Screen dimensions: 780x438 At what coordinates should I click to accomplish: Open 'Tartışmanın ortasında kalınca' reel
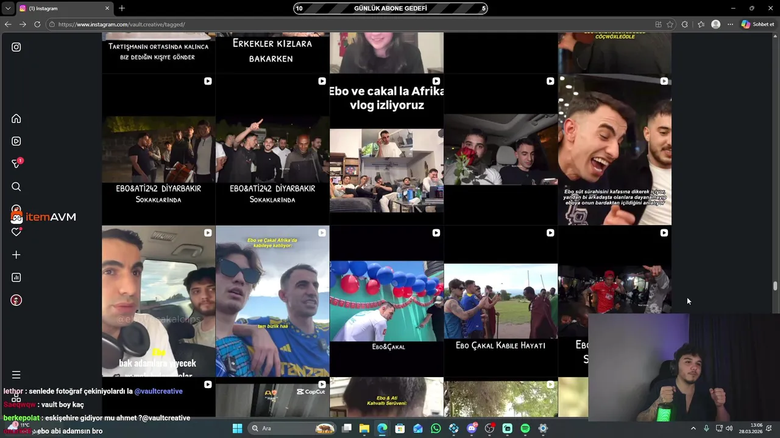pyautogui.click(x=158, y=53)
